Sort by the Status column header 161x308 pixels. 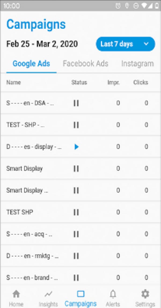[x=79, y=83]
